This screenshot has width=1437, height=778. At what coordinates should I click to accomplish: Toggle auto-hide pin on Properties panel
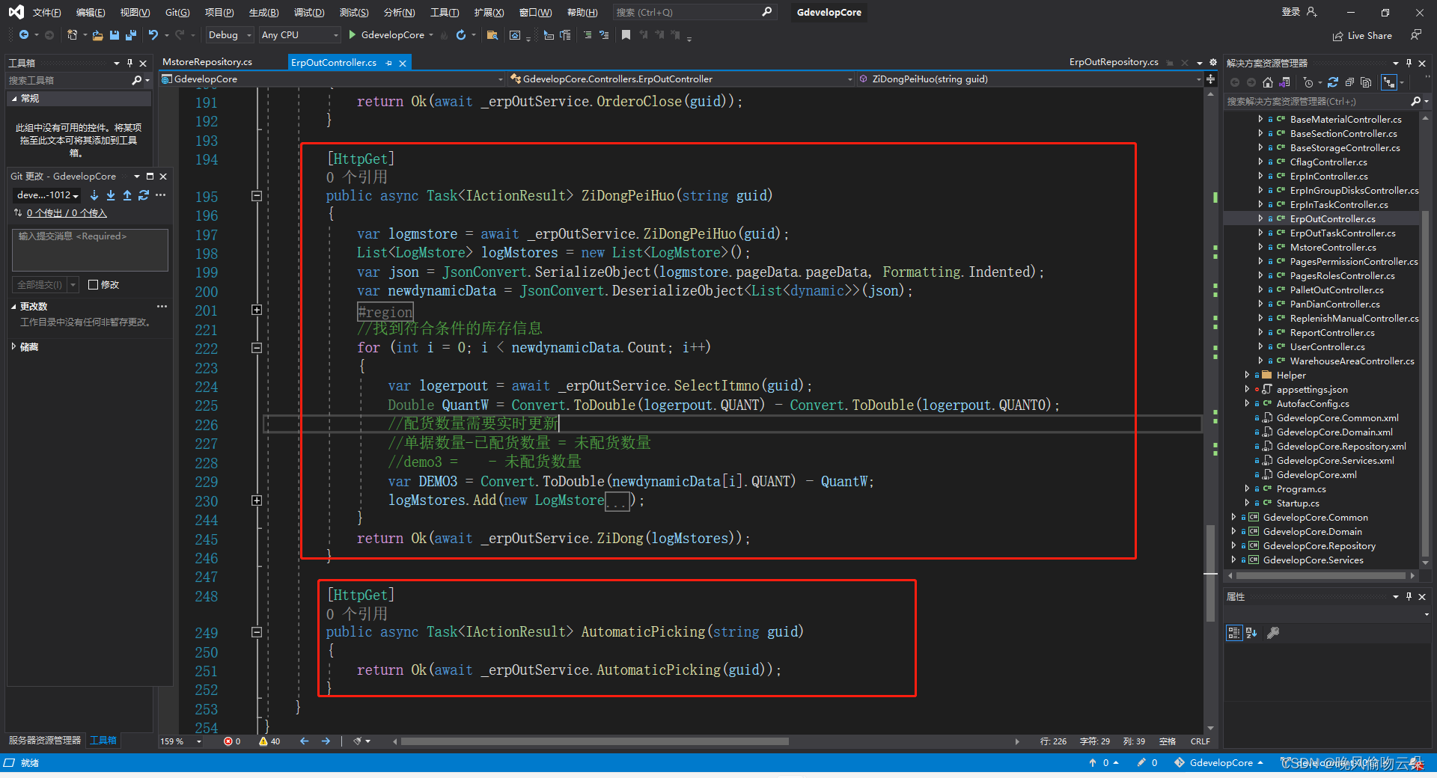[1409, 596]
